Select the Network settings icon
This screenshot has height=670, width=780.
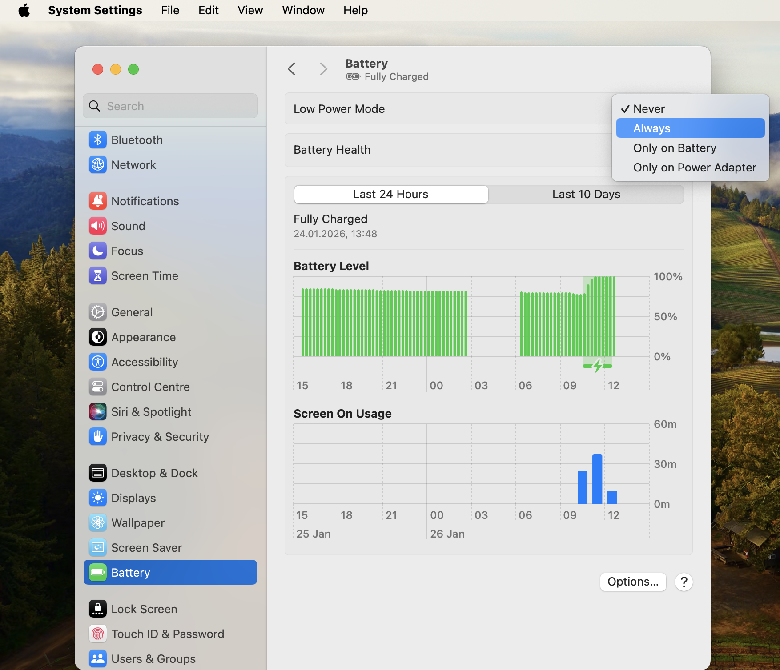[134, 164]
